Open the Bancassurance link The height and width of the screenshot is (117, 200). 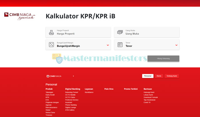click(x=51, y=108)
